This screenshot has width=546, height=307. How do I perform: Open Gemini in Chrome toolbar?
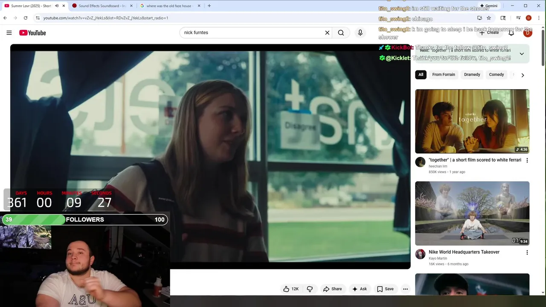point(488,6)
